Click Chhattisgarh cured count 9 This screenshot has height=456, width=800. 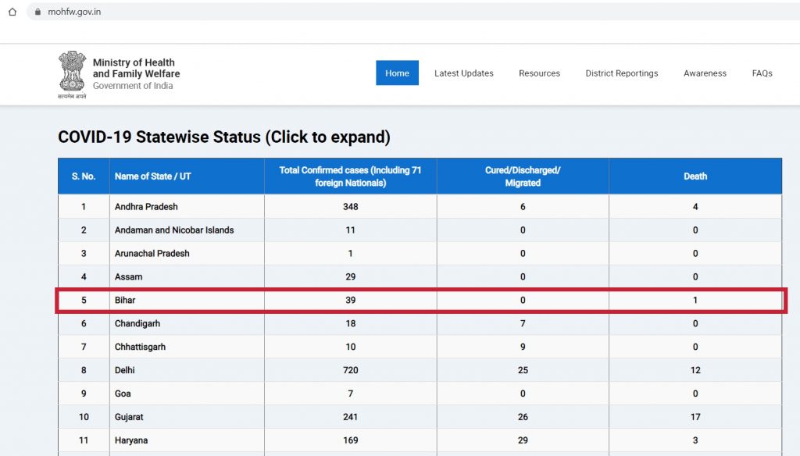tap(523, 347)
